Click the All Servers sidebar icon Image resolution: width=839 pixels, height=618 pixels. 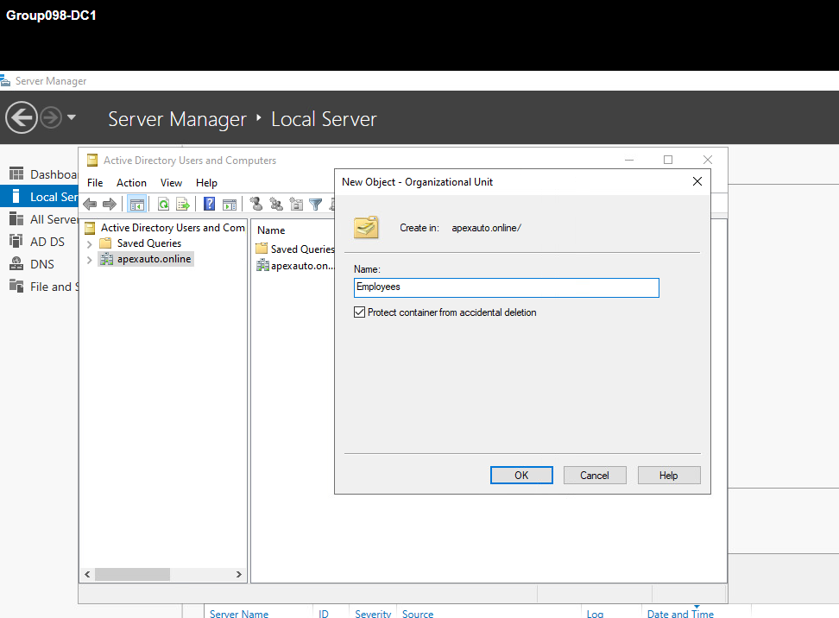click(x=16, y=219)
